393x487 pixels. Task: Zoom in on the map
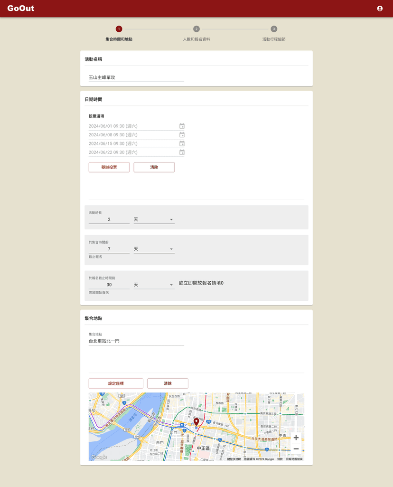pos(296,438)
